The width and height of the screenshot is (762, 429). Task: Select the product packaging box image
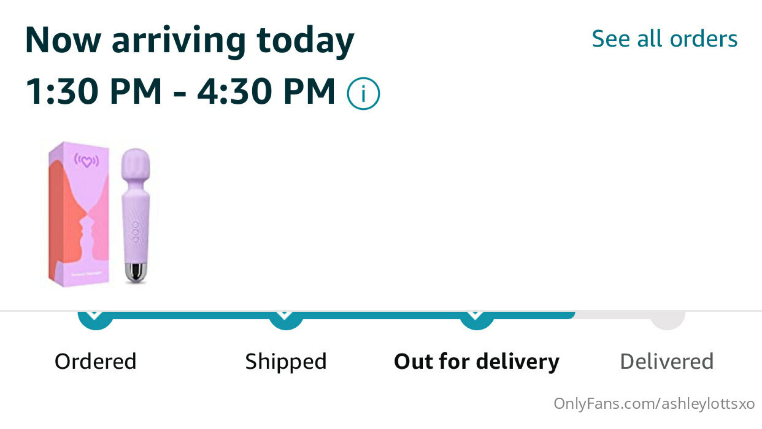(79, 214)
